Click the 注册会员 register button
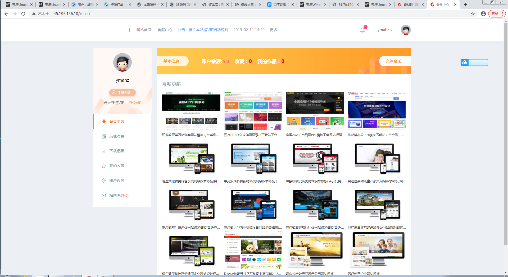508x277 pixels. click(x=122, y=93)
